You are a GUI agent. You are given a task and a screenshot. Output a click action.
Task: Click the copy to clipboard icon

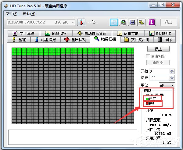click(x=114, y=22)
